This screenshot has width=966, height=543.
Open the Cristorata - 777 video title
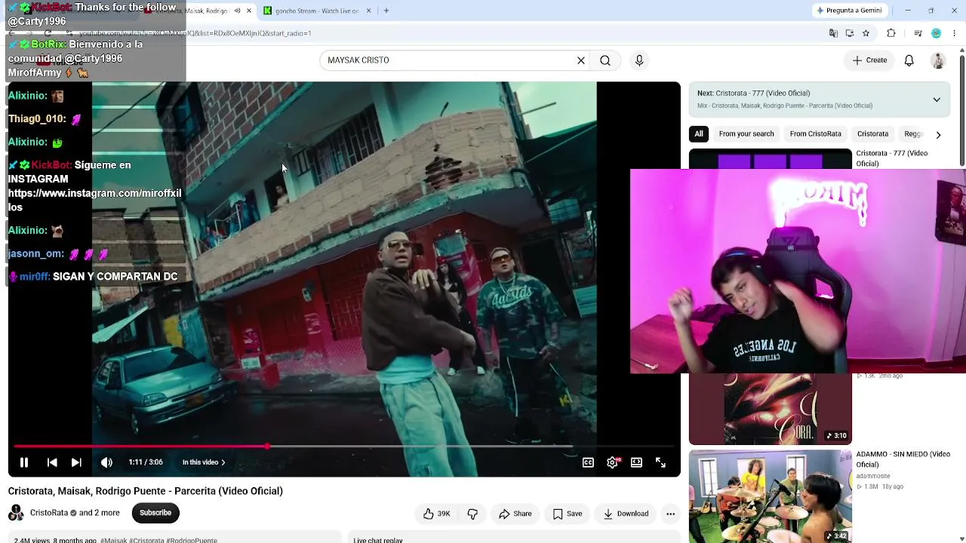[891, 158]
